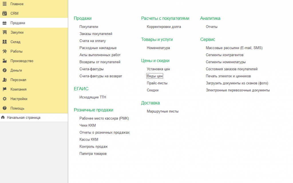Open Палитра товаров

tap(93, 154)
